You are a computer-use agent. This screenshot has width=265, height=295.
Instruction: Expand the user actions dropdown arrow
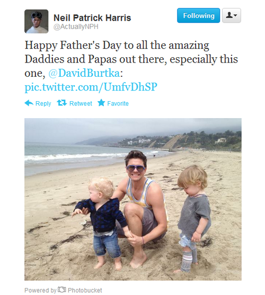pyautogui.click(x=235, y=15)
